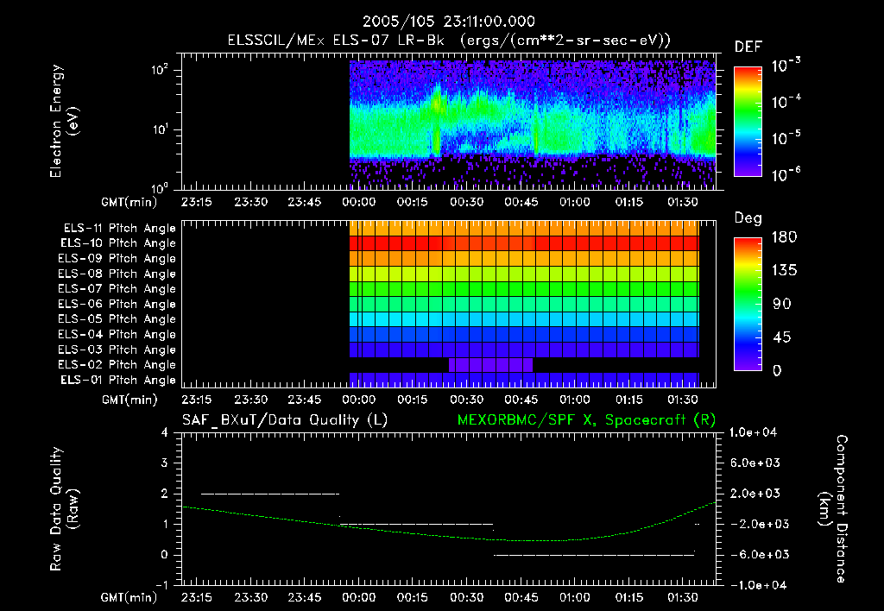
Task: Click the green MEXORBMC/SPF X, Spacecraft (R) legend
Action: (x=586, y=420)
